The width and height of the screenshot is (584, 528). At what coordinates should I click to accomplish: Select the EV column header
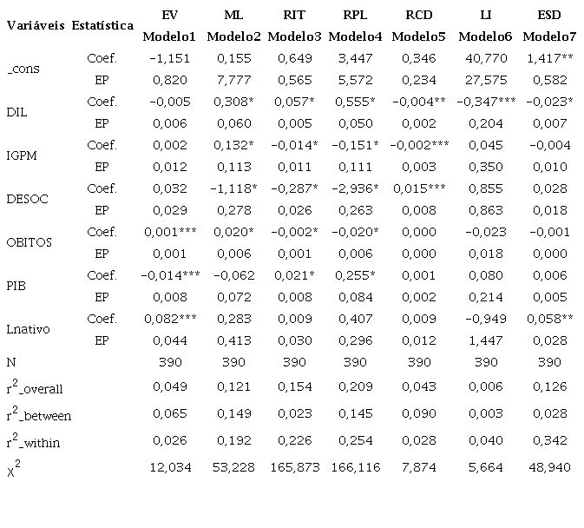[x=170, y=16]
